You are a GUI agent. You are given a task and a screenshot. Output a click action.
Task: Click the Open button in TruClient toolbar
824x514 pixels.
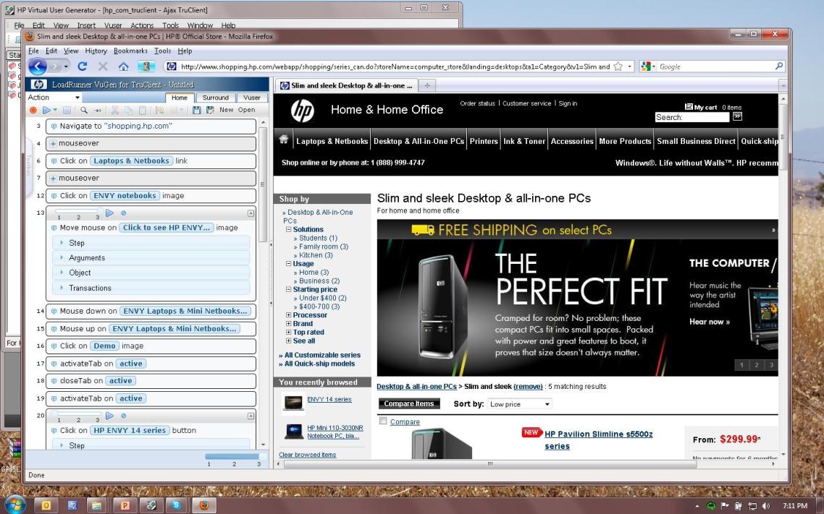pos(246,110)
